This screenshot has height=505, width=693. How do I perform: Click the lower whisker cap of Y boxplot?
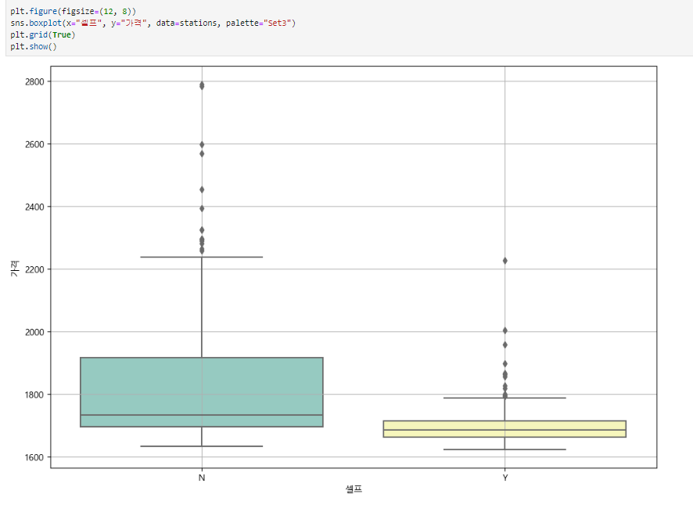(504, 449)
